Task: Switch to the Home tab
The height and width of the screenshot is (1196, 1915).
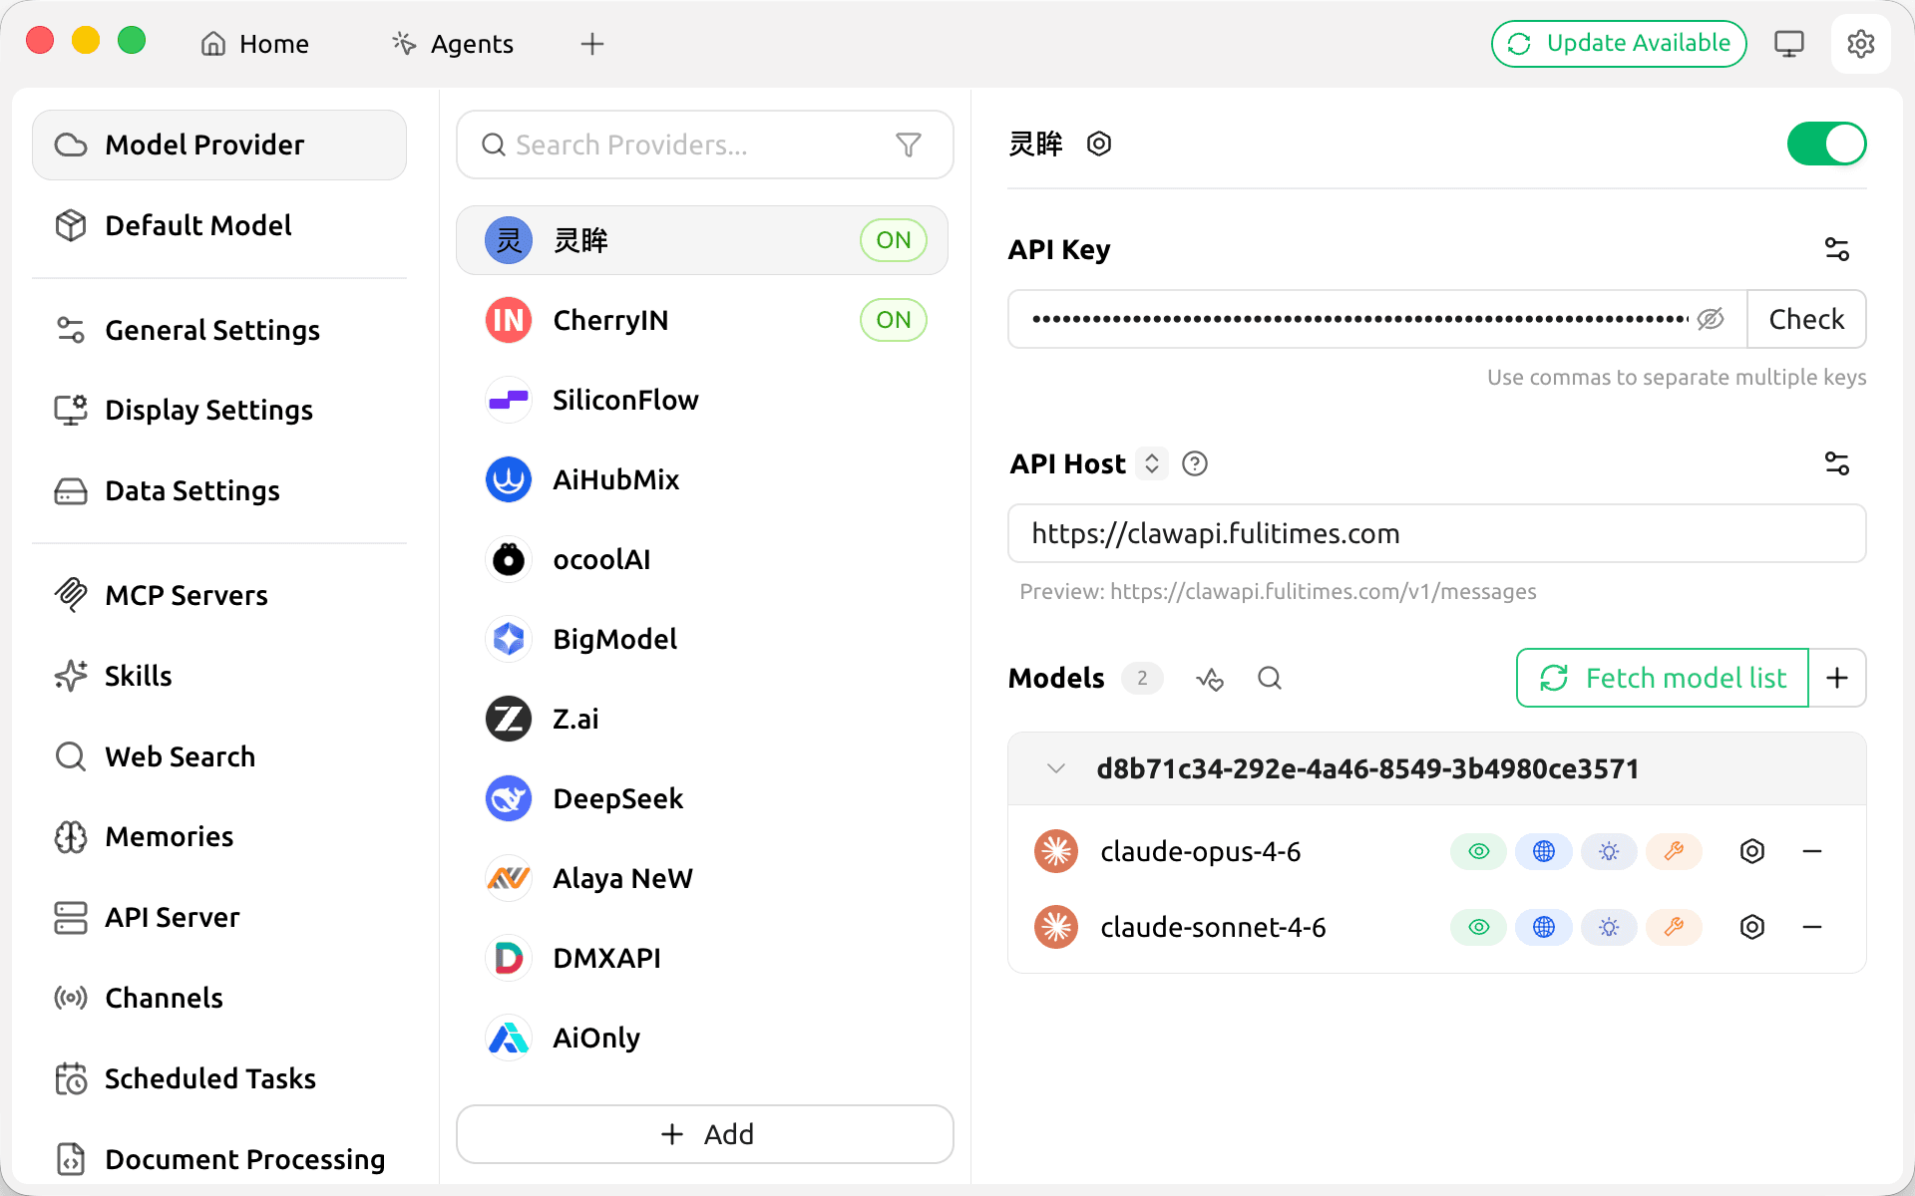Action: coord(255,44)
